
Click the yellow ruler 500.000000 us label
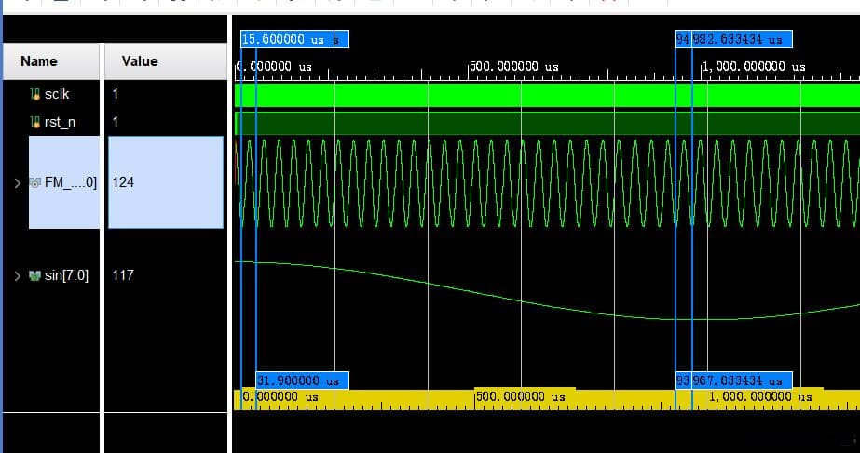(x=520, y=396)
